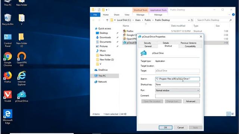Select Network in navigation pane

point(102,82)
